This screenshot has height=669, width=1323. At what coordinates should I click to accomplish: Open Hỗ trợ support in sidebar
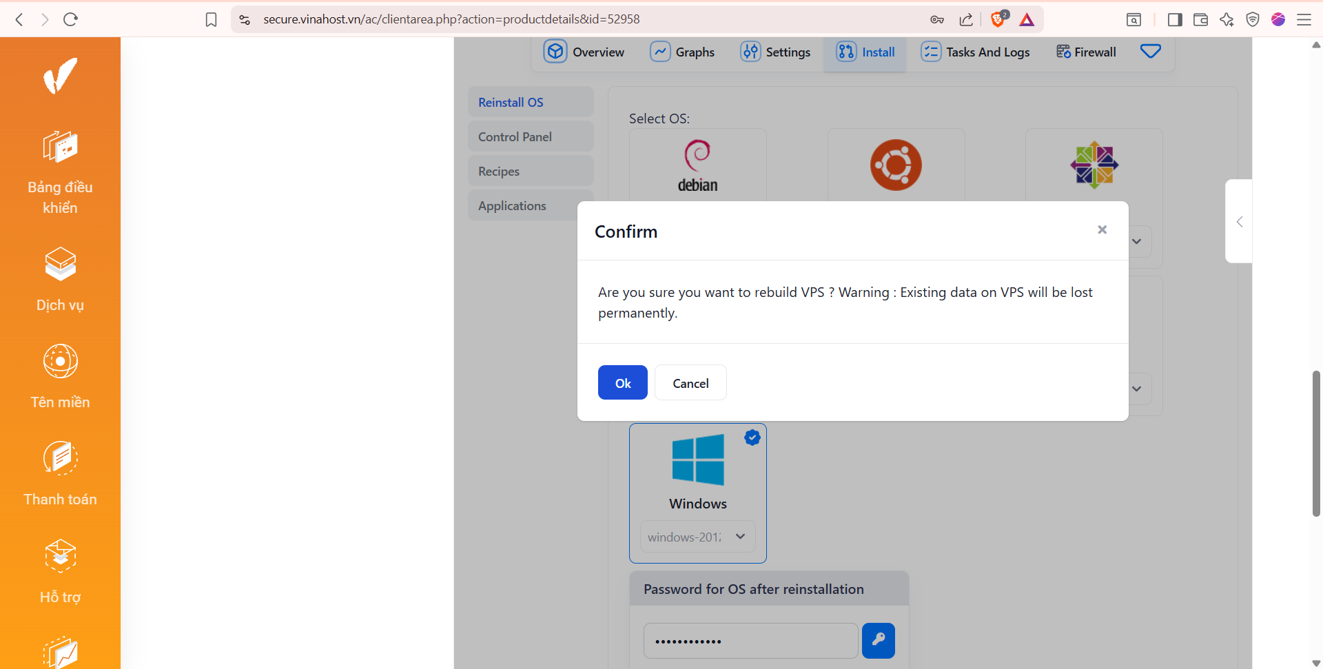(x=60, y=572)
